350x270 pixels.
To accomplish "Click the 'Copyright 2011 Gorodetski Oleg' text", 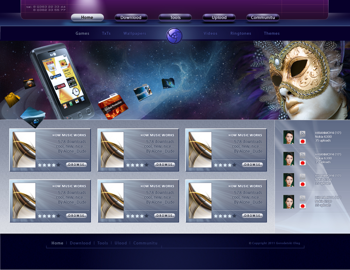I will click(x=274, y=243).
